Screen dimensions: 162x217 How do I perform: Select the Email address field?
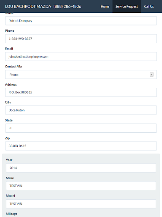point(81,56)
